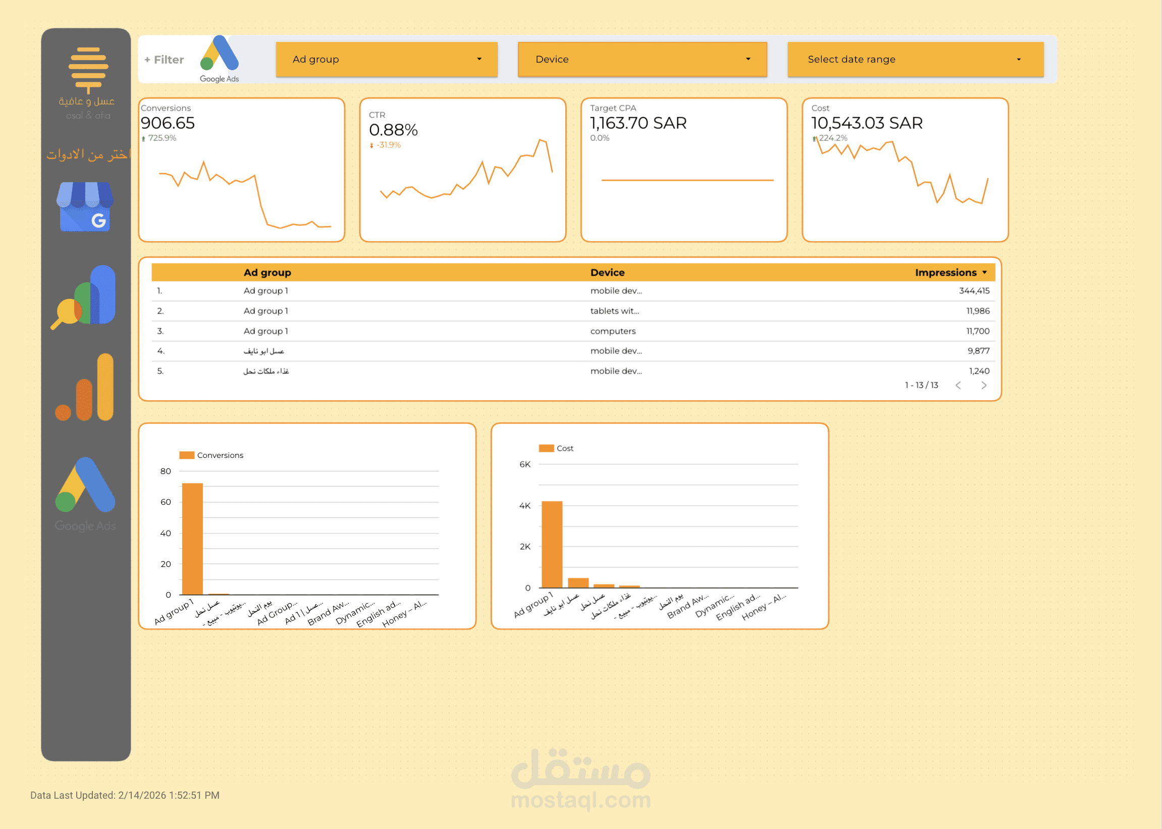This screenshot has width=1162, height=829.
Task: Open the Ad group dropdown filter
Action: click(x=386, y=59)
